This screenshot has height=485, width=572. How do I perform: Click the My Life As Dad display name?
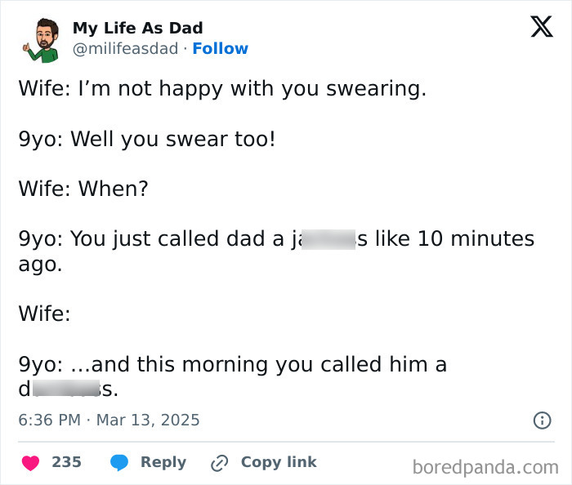pyautogui.click(x=137, y=28)
